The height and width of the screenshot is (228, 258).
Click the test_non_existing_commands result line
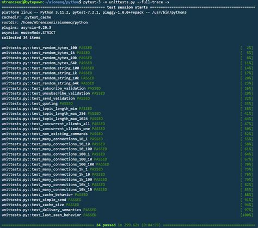(x=52, y=134)
